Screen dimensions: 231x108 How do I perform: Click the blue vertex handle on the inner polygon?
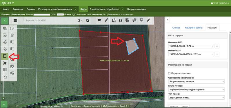coord(134,39)
